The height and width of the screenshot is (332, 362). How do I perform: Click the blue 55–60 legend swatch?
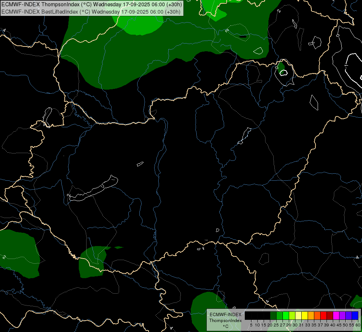pos(355,315)
